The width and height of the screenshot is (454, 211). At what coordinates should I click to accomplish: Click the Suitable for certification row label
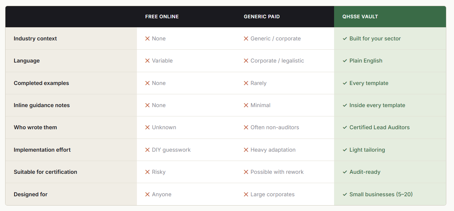pos(46,172)
